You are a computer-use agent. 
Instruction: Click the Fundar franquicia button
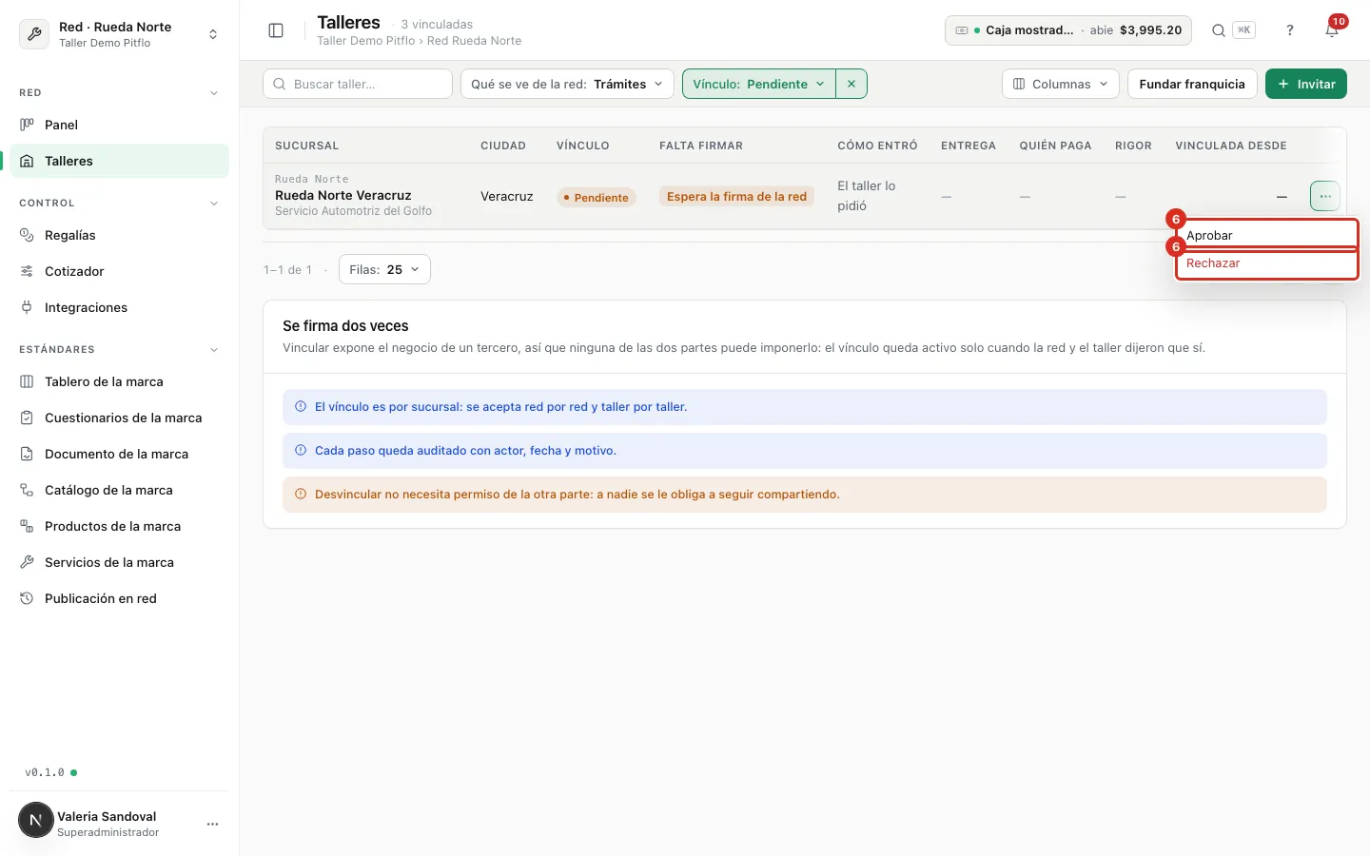1192,84
